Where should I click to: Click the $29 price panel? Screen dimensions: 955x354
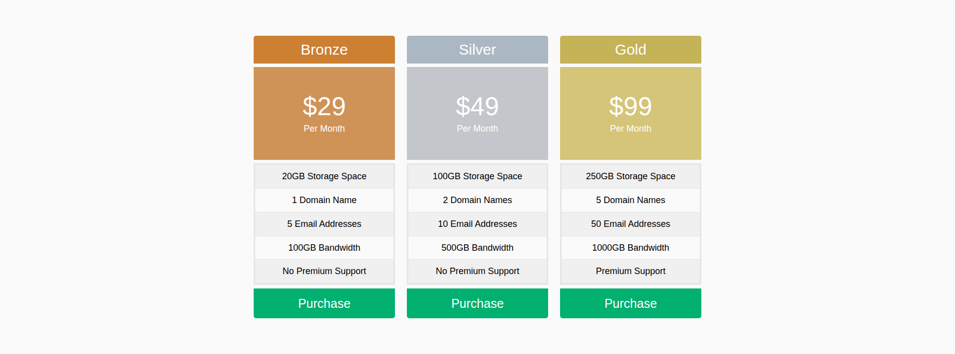pos(324,113)
